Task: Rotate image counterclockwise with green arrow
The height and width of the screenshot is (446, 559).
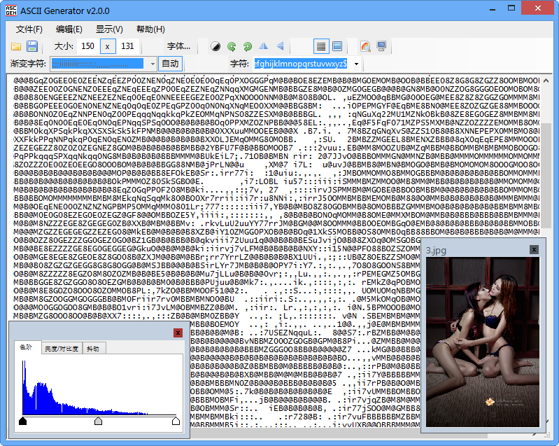Action: pyautogui.click(x=232, y=46)
